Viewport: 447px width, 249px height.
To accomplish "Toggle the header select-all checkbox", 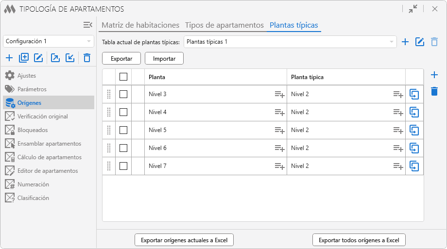I will [x=123, y=77].
